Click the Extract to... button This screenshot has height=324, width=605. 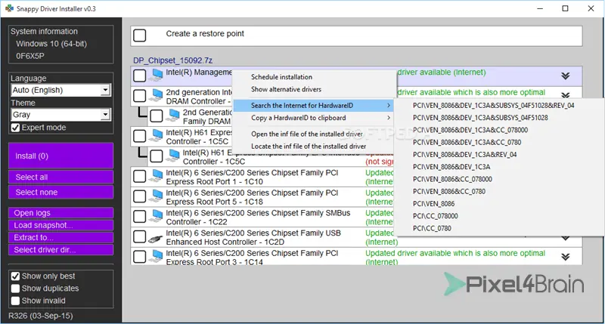click(61, 237)
